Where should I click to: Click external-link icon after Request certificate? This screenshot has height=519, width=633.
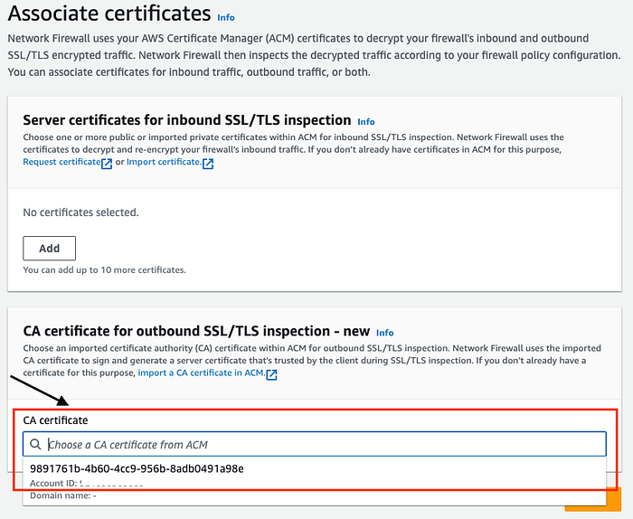coord(107,164)
